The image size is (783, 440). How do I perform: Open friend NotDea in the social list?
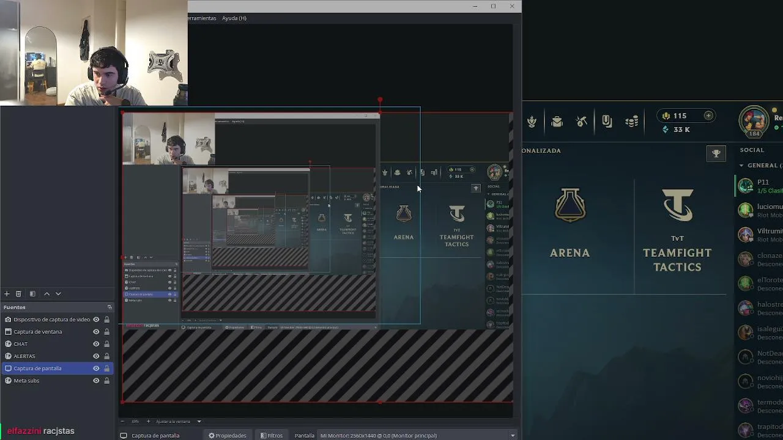[x=760, y=357]
